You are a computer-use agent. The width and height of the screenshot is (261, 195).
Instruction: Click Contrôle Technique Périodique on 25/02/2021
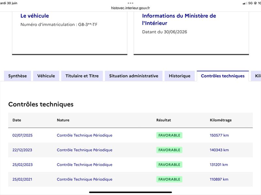[84, 179]
